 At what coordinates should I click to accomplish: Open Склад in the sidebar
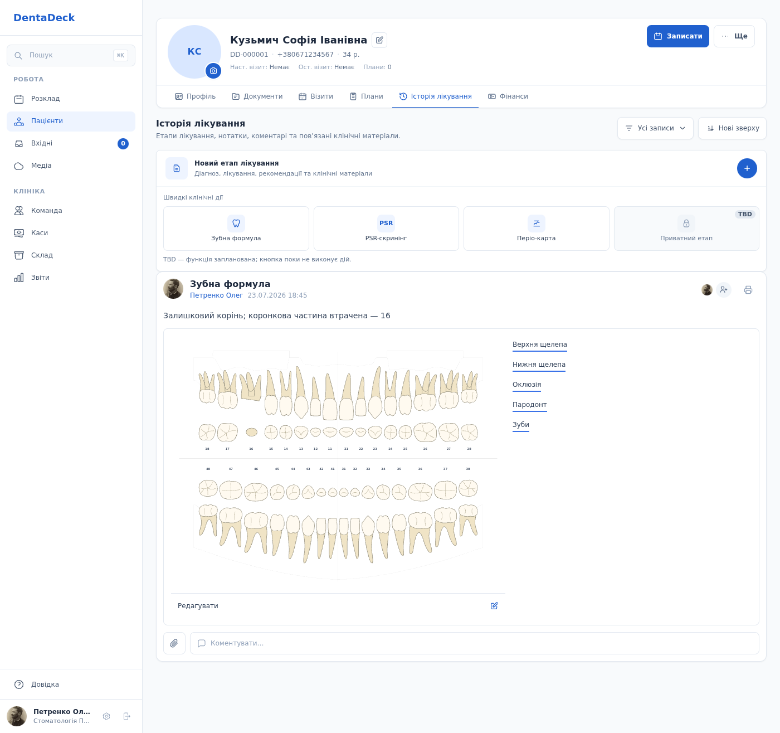71,255
